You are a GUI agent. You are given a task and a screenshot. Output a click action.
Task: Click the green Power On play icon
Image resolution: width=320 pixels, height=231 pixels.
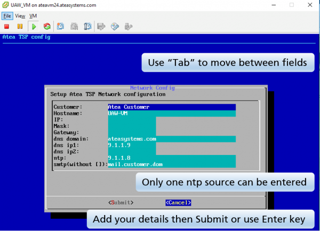click(x=34, y=27)
